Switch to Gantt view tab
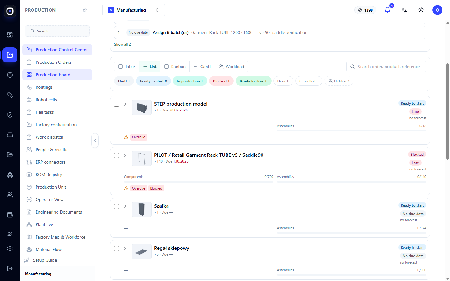450x281 pixels. tap(202, 67)
